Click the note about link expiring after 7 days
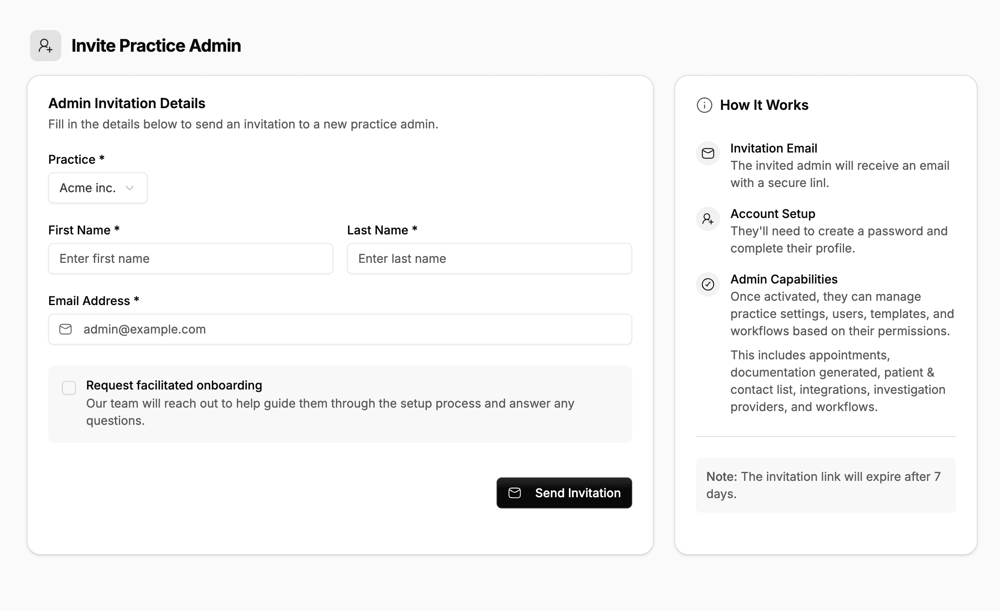This screenshot has height=611, width=1000. [826, 485]
